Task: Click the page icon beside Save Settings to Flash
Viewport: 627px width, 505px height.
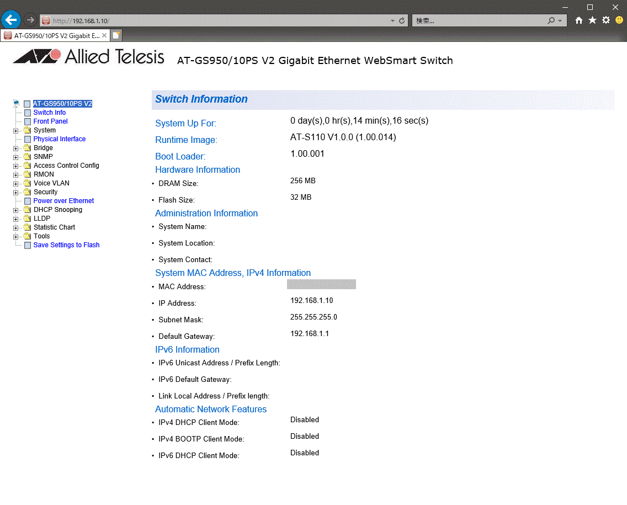Action: point(28,245)
